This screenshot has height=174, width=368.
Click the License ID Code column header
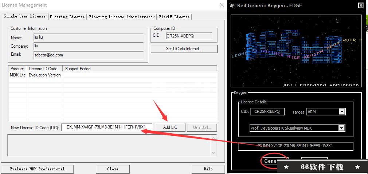pos(44,69)
